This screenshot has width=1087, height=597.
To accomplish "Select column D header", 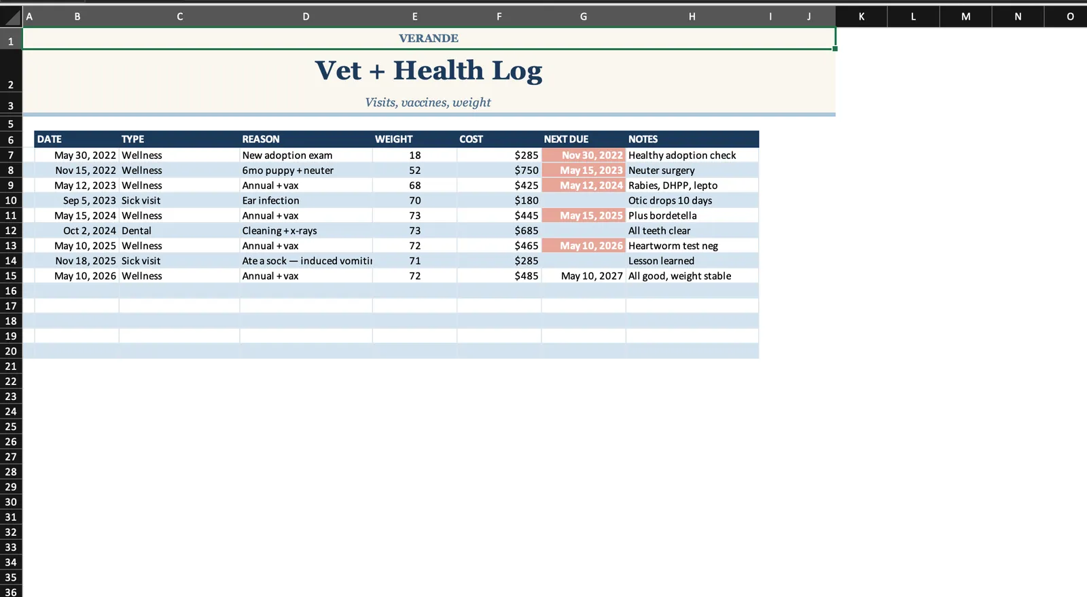I will pos(306,16).
